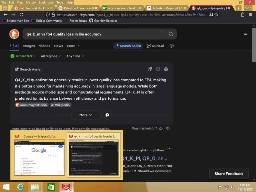Open Get New Releases bookmark
This screenshot has width=256, height=192.
tap(103, 21)
